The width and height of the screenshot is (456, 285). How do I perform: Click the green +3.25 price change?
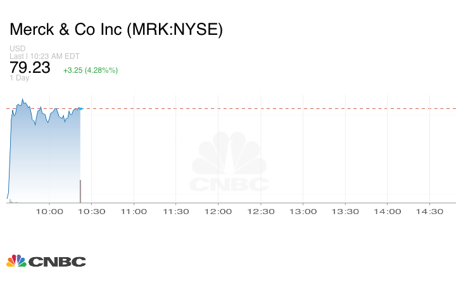point(90,70)
